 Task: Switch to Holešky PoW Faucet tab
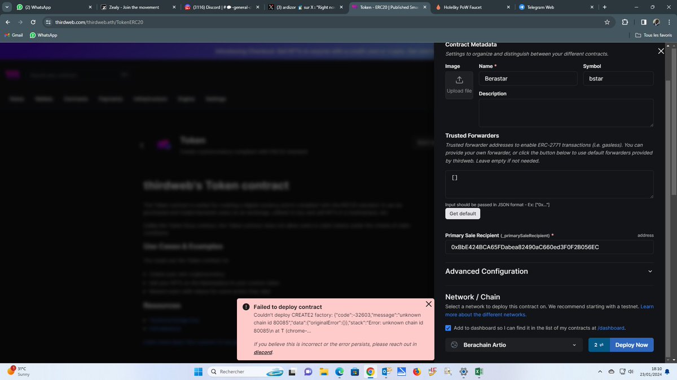(x=473, y=7)
